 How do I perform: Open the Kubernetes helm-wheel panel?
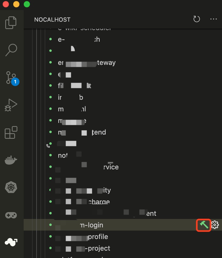[11, 188]
